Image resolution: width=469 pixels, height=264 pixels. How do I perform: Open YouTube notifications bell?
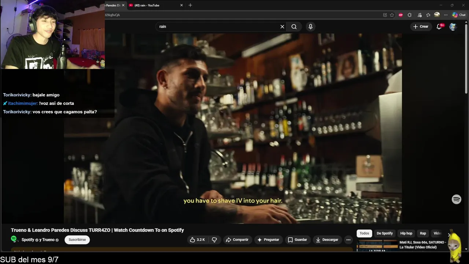click(x=439, y=26)
